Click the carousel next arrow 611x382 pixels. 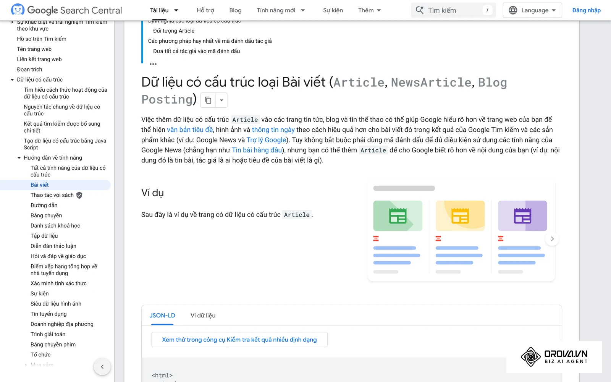552,239
